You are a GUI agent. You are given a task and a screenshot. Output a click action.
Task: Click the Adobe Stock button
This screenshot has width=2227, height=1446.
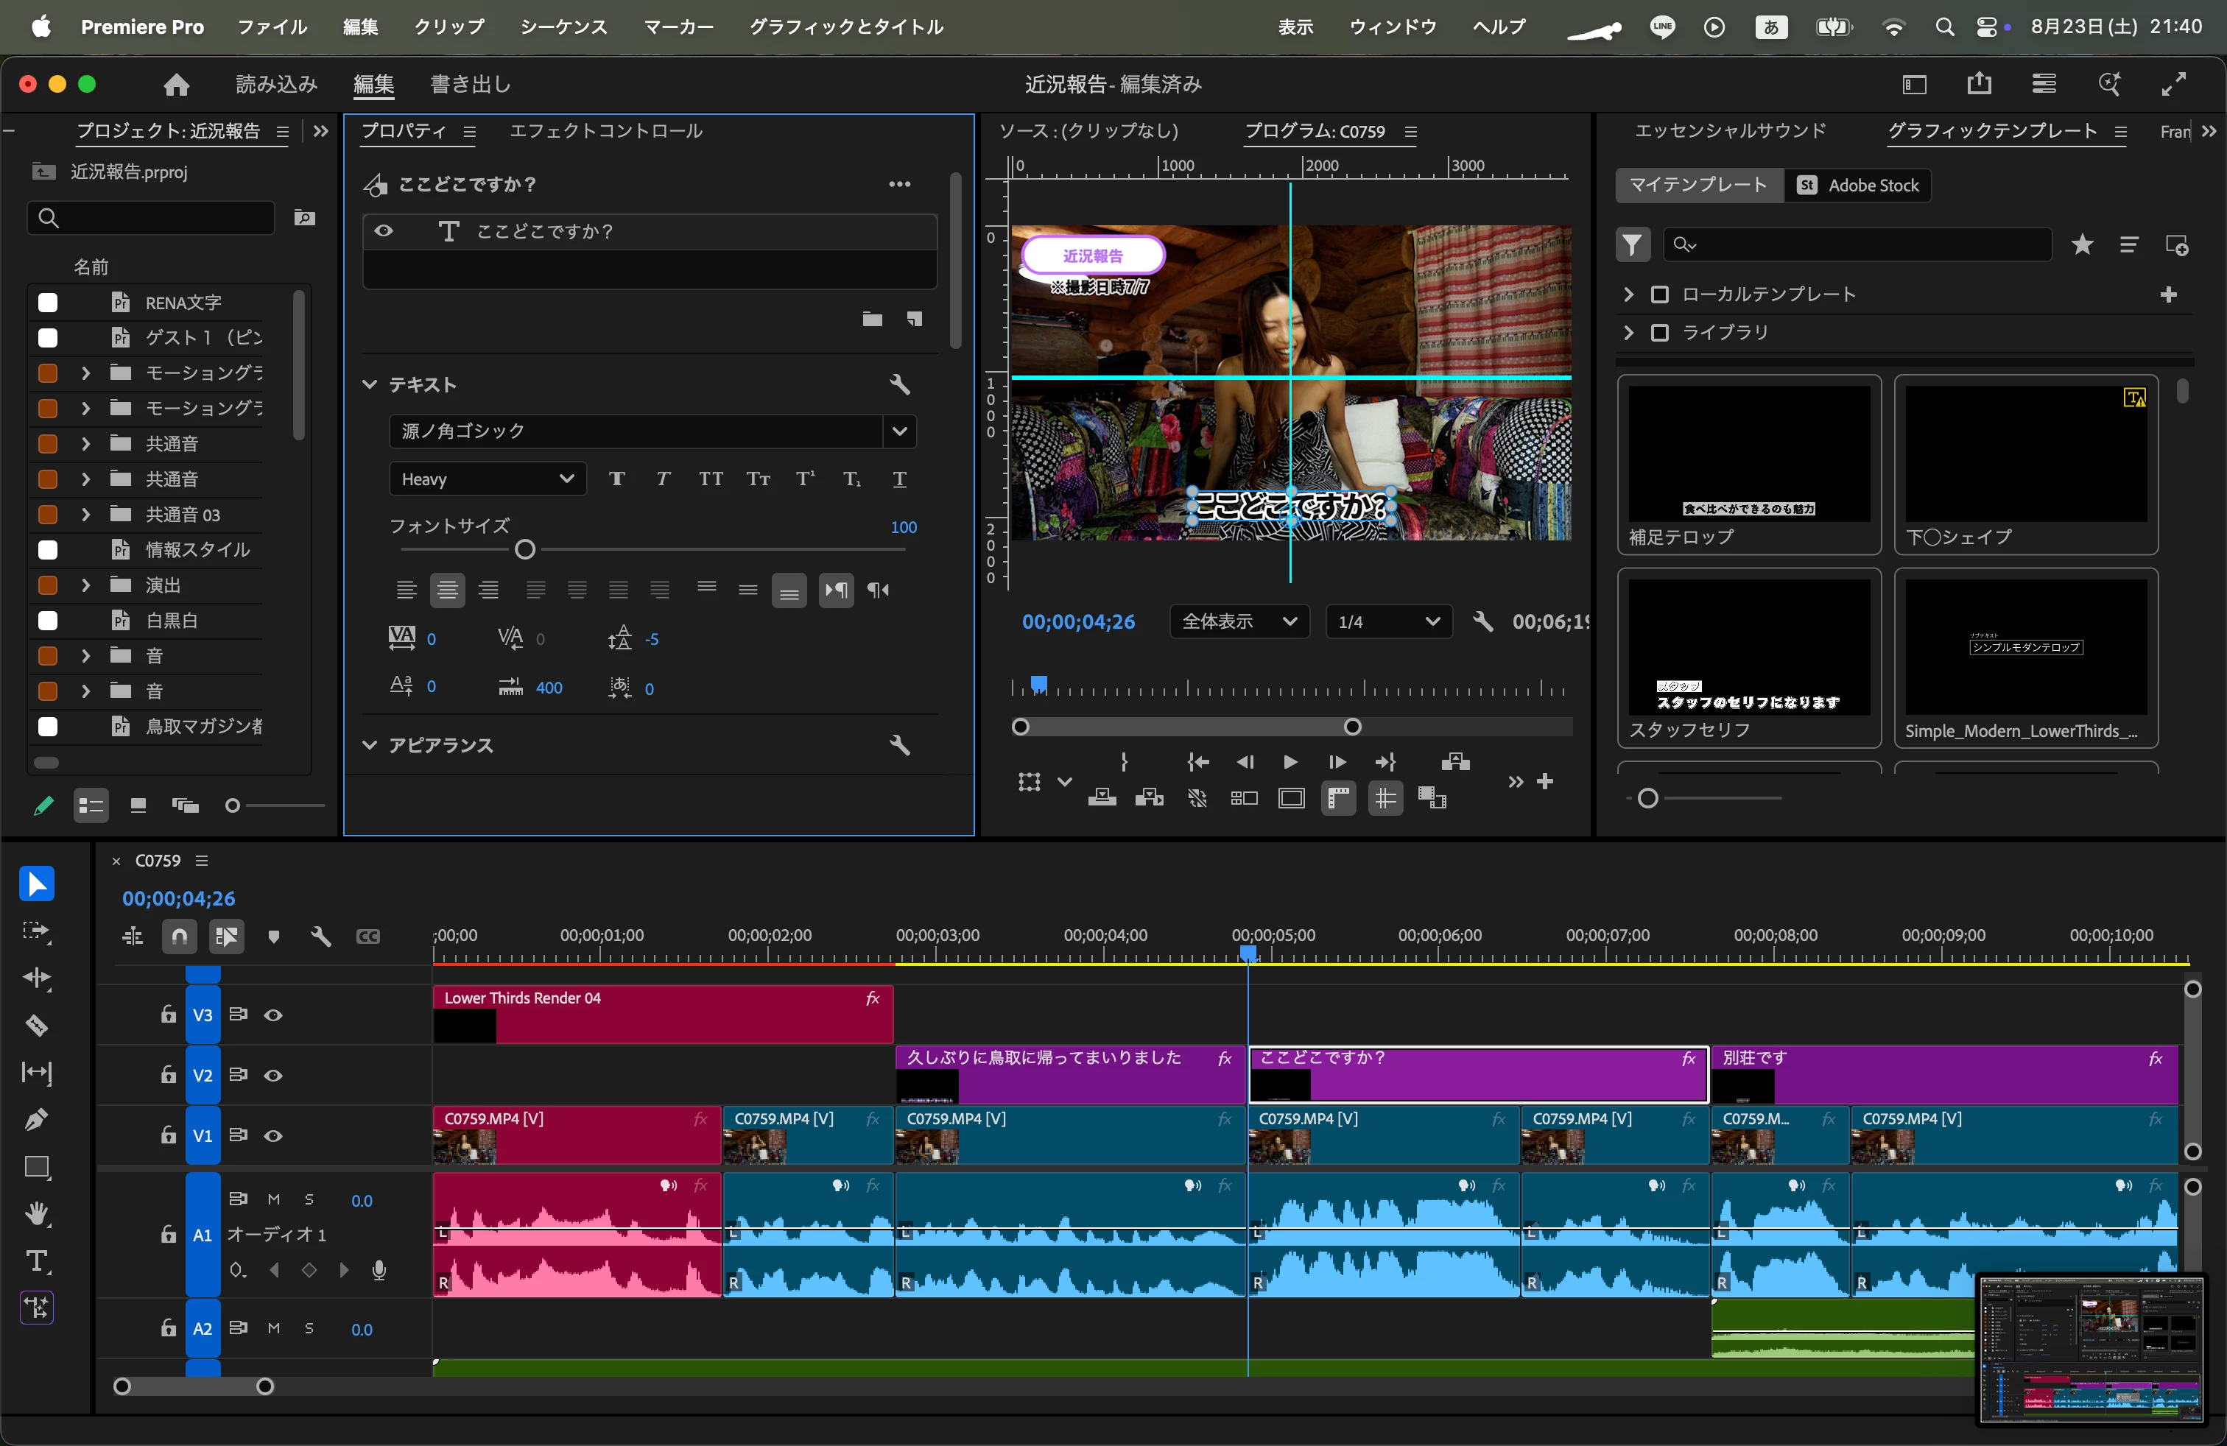pos(1857,186)
